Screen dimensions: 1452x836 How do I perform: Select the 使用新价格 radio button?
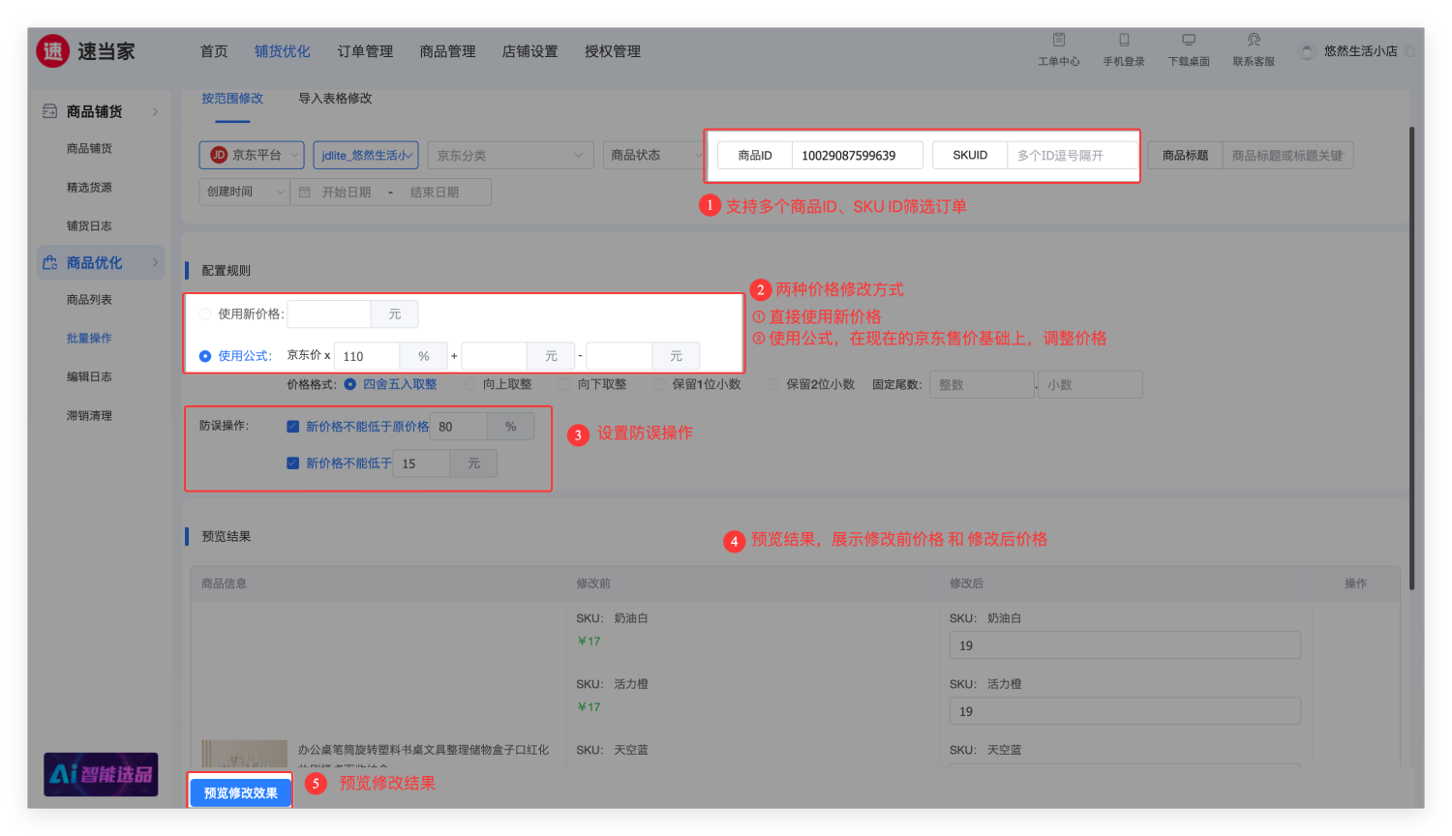coord(205,313)
